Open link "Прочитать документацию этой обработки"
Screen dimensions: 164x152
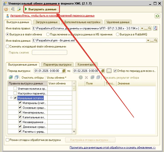pyautogui.click(x=112, y=148)
